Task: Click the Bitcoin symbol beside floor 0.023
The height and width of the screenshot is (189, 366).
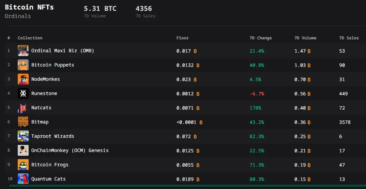Action: pyautogui.click(x=195, y=79)
